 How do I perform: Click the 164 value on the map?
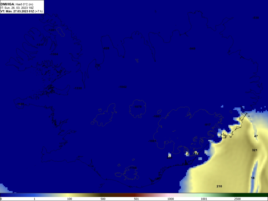coord(196,154)
